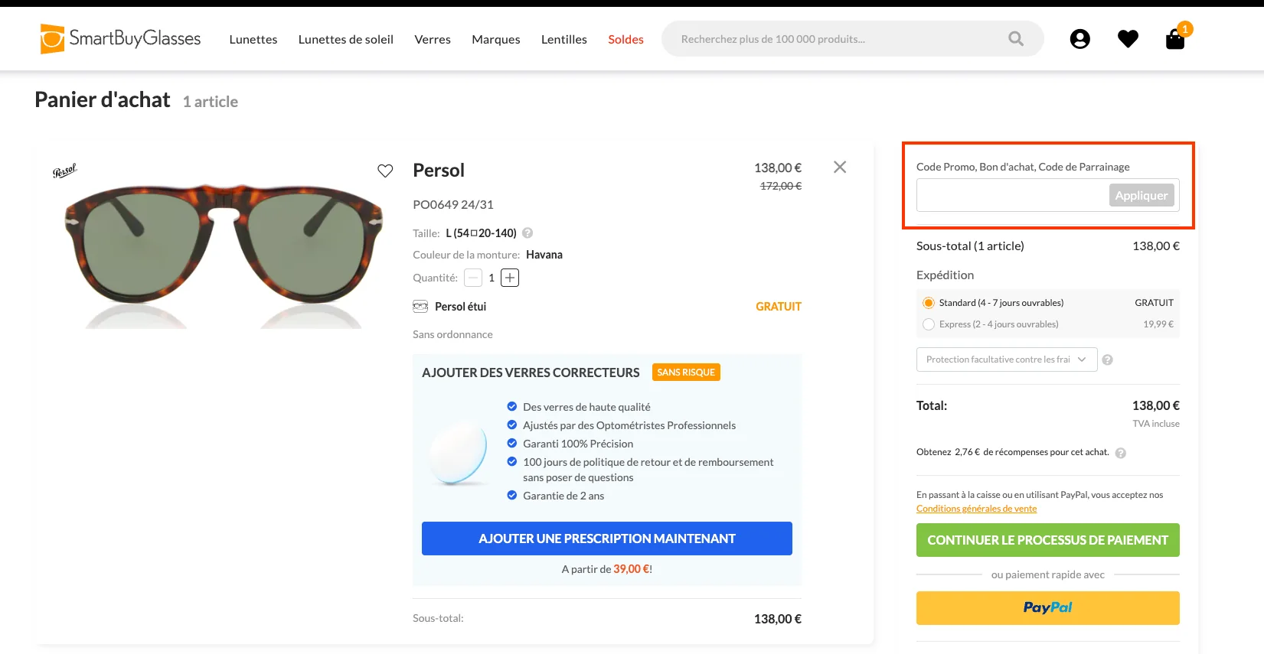This screenshot has width=1264, height=654.
Task: Pay quickly with PayPal button
Action: 1047,608
